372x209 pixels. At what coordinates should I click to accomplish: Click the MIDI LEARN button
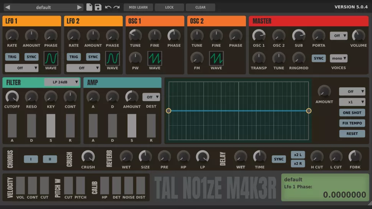point(138,7)
